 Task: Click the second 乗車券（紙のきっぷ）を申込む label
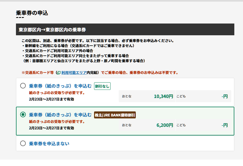pos(60,115)
